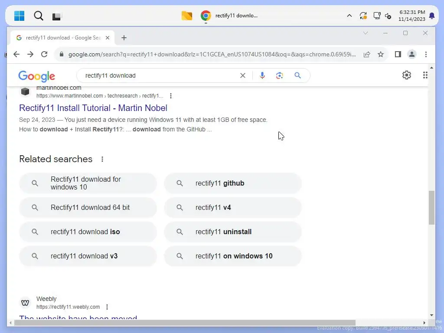444x333 pixels.
Task: Click the muted volume tray icon
Action: [x=388, y=16]
